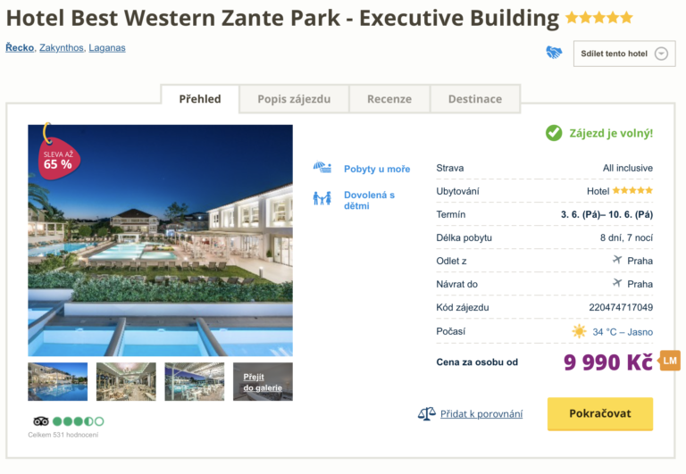Follow the Laganas breadcrumb link
This screenshot has width=686, height=474.
point(109,47)
